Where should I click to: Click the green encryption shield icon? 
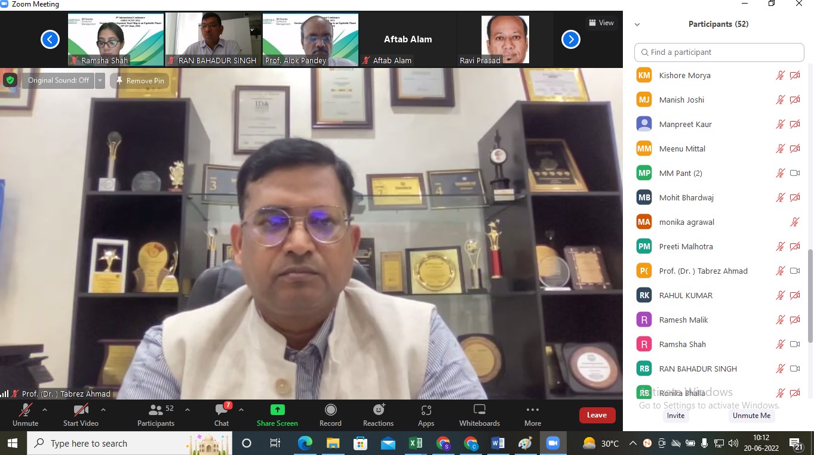[10, 80]
